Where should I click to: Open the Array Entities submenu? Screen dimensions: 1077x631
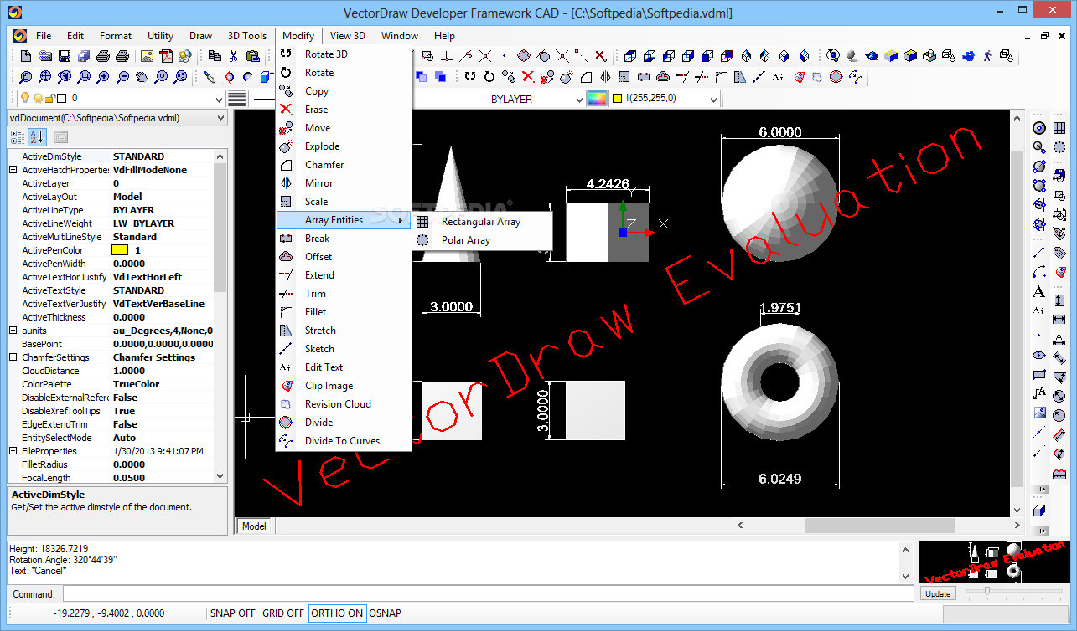344,220
